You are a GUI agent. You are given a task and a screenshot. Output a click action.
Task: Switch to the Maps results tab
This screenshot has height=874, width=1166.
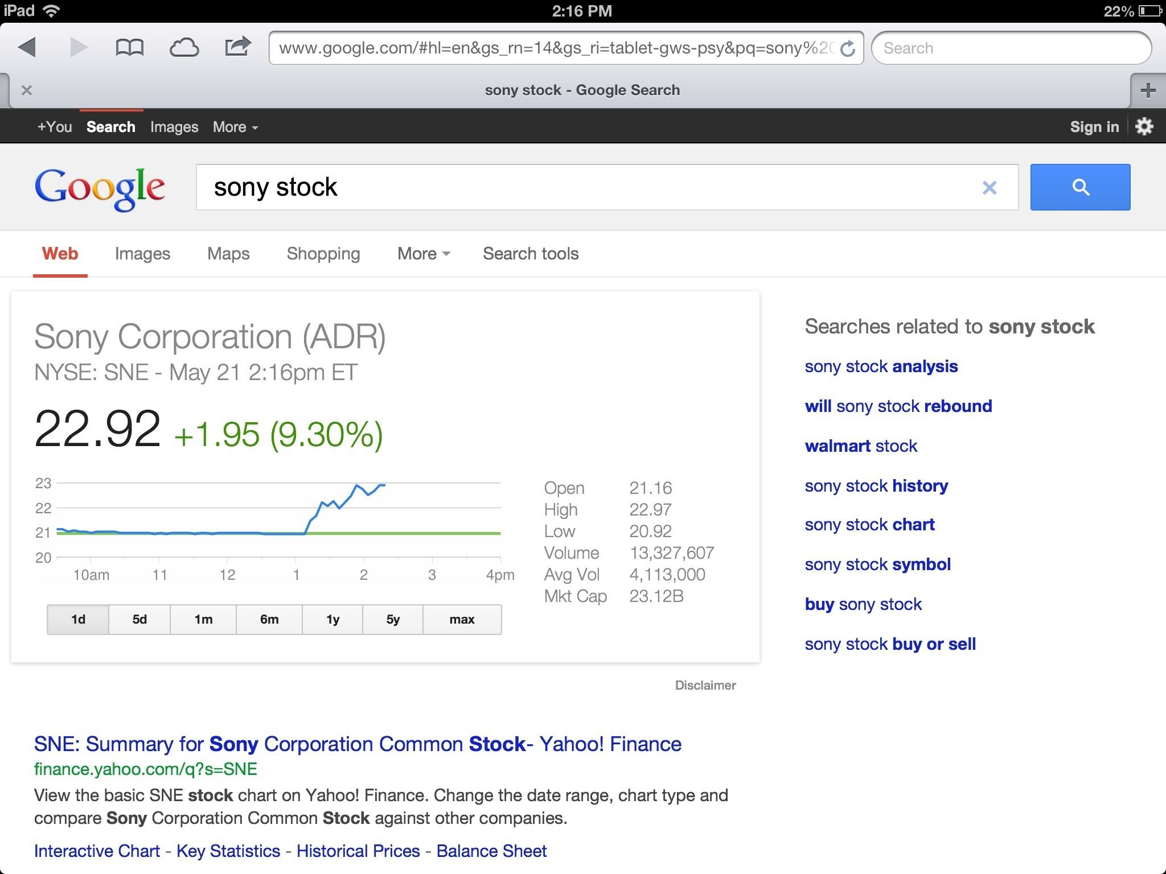[228, 254]
